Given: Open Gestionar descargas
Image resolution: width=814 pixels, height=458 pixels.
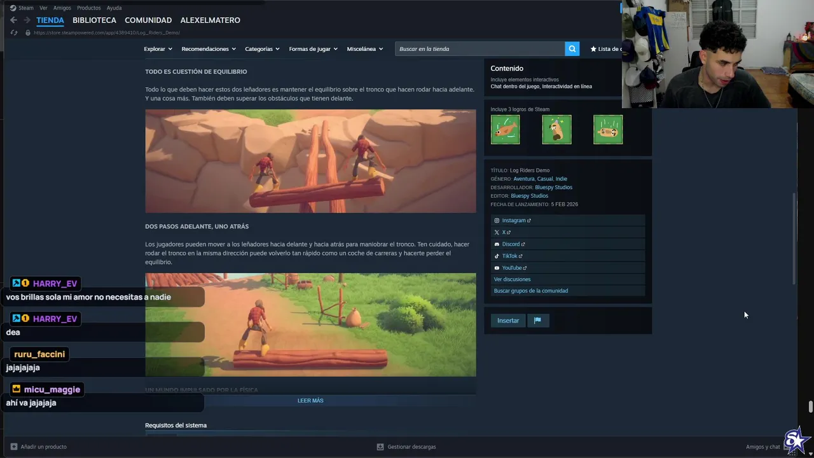Looking at the screenshot, I should click(x=411, y=447).
